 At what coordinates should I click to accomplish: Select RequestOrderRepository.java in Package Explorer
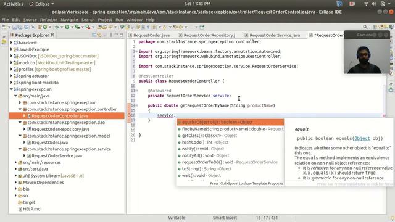(60, 129)
